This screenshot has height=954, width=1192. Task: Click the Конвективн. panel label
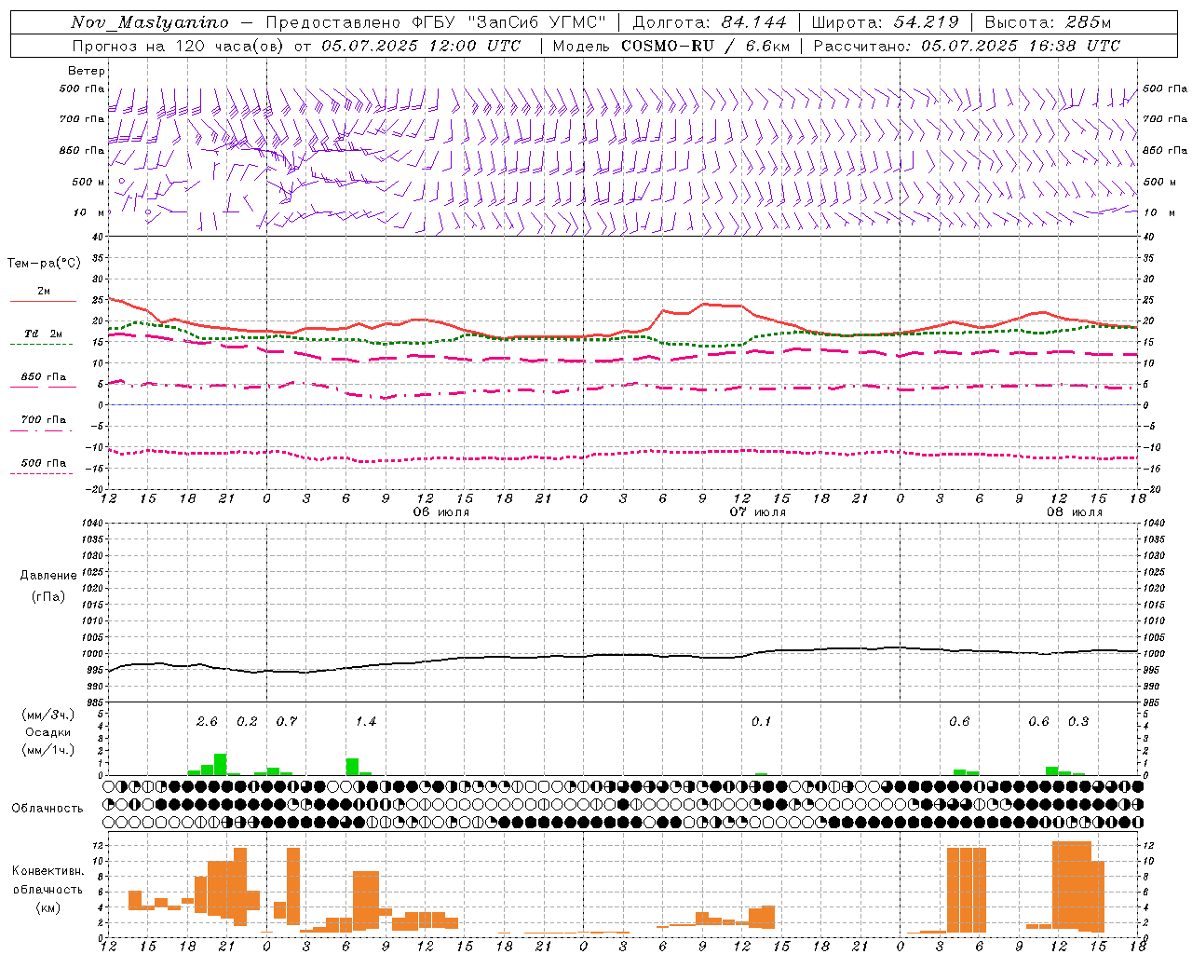pos(48,871)
